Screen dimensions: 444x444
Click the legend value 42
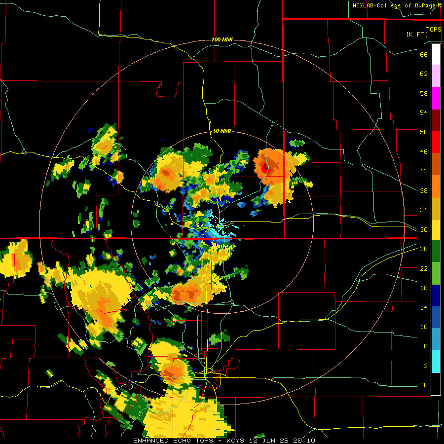424,171
